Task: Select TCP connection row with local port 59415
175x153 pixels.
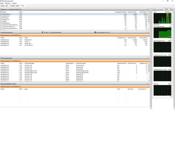Action: coord(74,65)
